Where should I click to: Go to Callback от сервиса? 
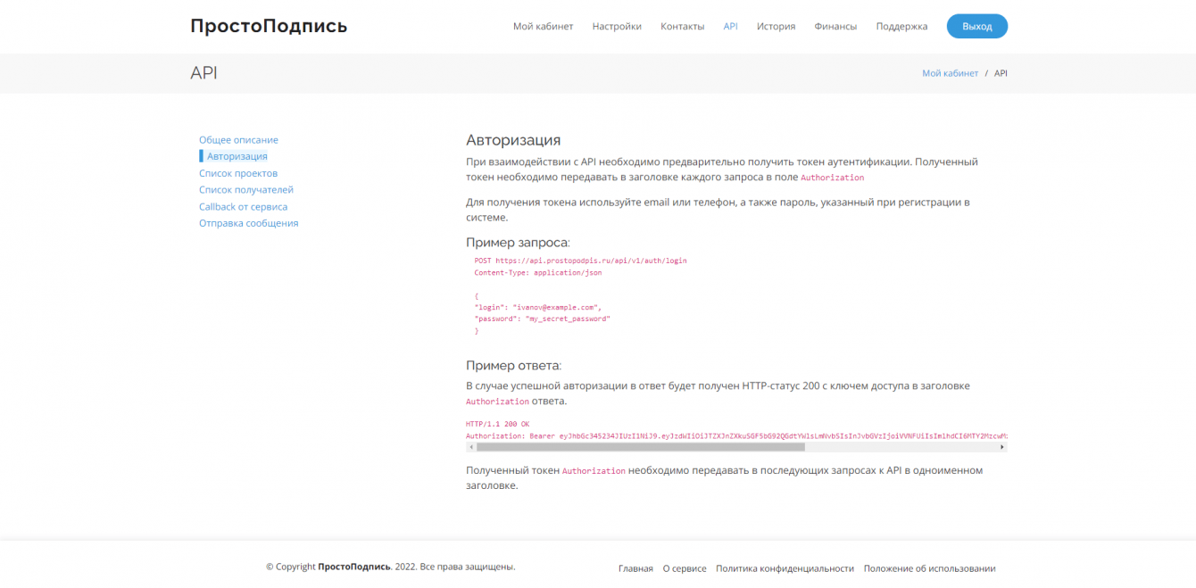coord(243,207)
